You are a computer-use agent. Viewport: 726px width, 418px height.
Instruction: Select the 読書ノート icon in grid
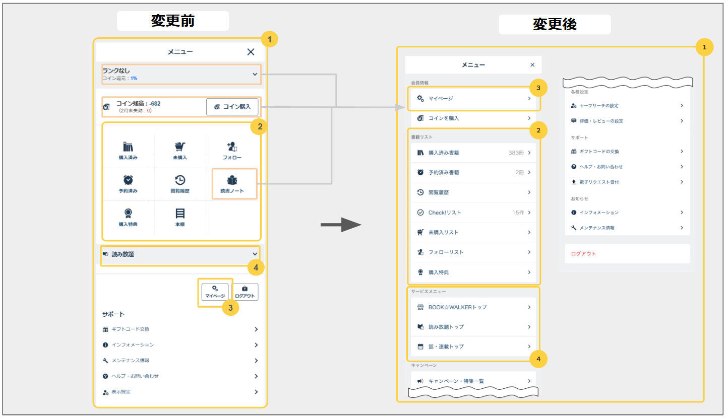pyautogui.click(x=232, y=181)
